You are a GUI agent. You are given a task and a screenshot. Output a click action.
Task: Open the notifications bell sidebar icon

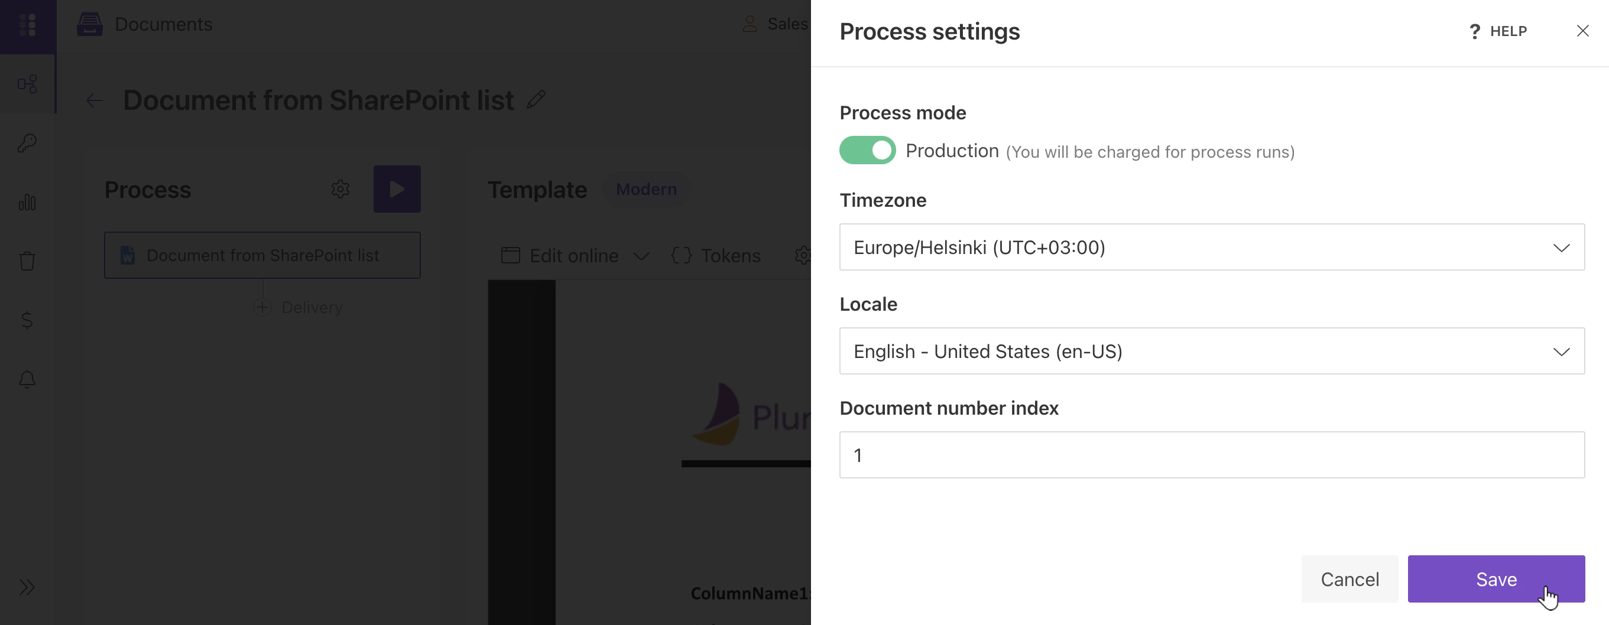click(x=27, y=379)
